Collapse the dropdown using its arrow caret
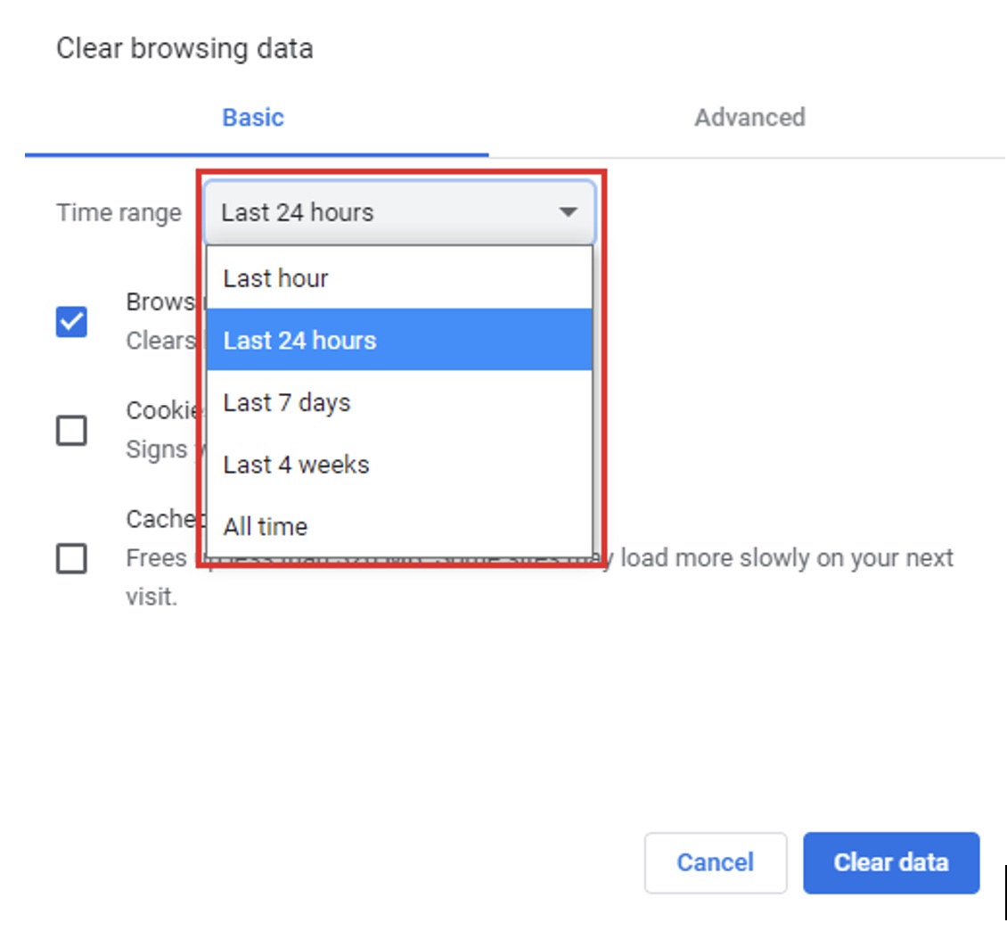1007x931 pixels. tap(567, 212)
